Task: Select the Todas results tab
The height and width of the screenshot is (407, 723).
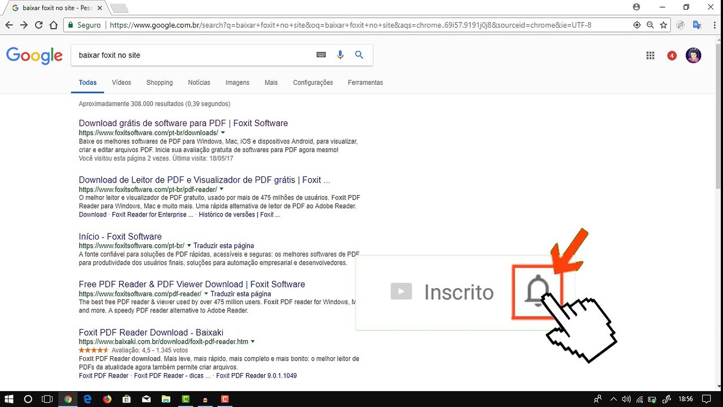Action: point(88,83)
